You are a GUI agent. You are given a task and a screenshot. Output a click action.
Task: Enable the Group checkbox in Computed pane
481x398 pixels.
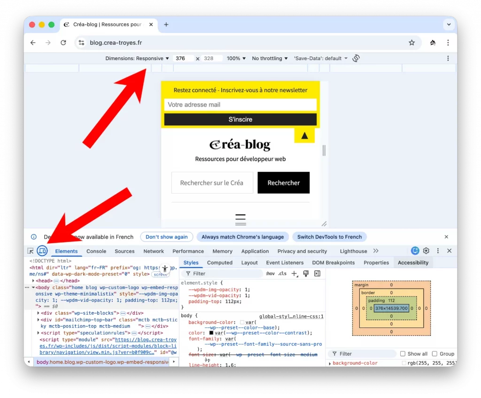coord(434,353)
